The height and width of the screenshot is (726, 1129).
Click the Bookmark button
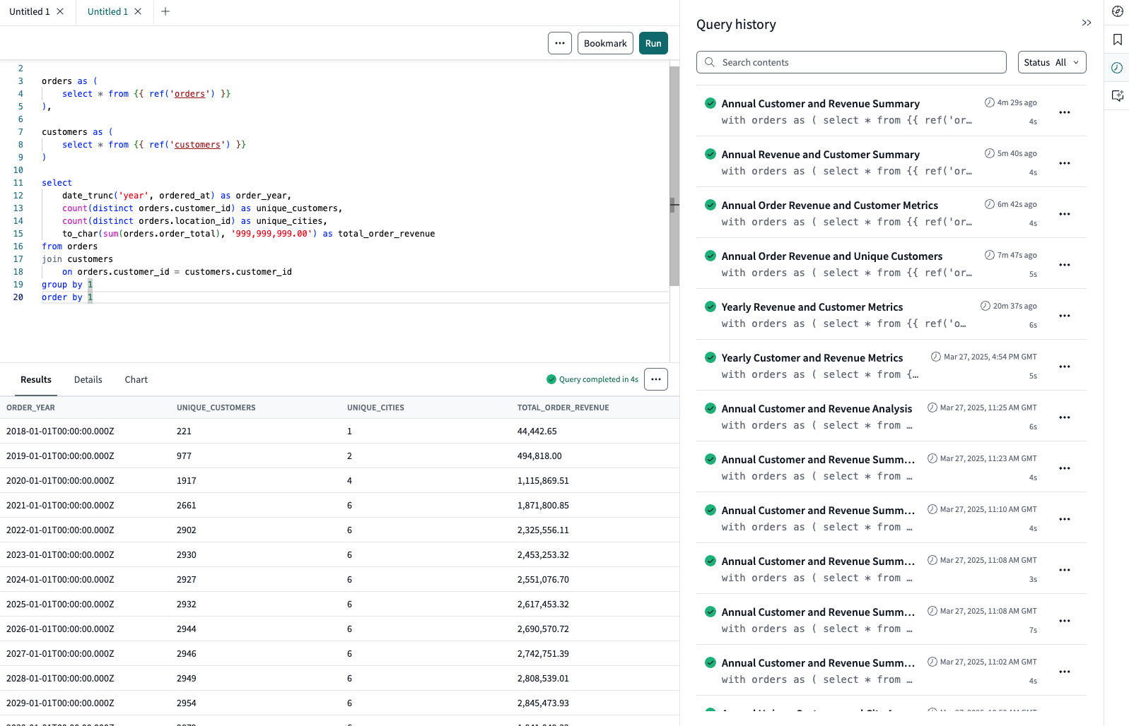coord(604,43)
